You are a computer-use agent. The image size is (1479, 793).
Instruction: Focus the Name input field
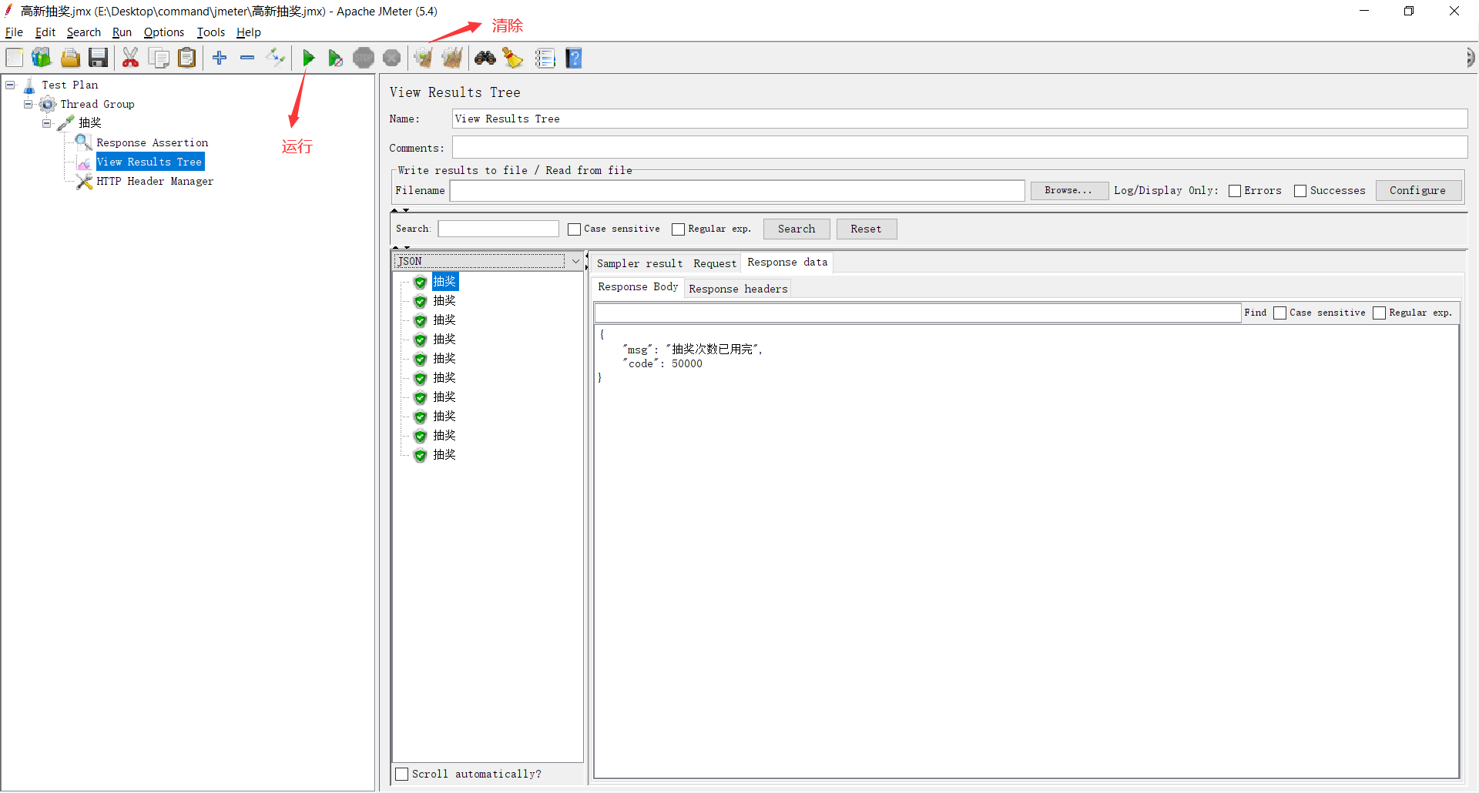pyautogui.click(x=959, y=119)
